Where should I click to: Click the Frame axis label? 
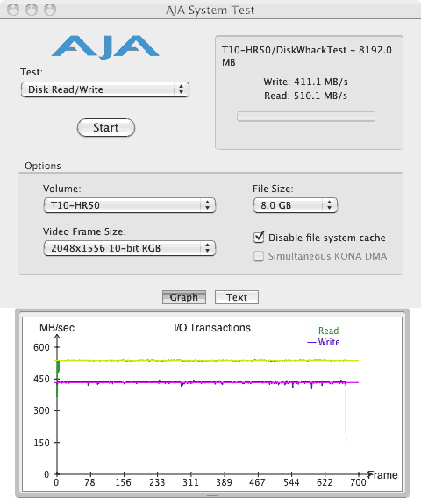tap(382, 475)
